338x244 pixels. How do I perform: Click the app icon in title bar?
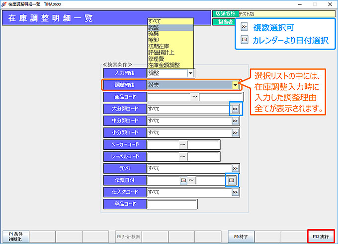pos(3,4)
